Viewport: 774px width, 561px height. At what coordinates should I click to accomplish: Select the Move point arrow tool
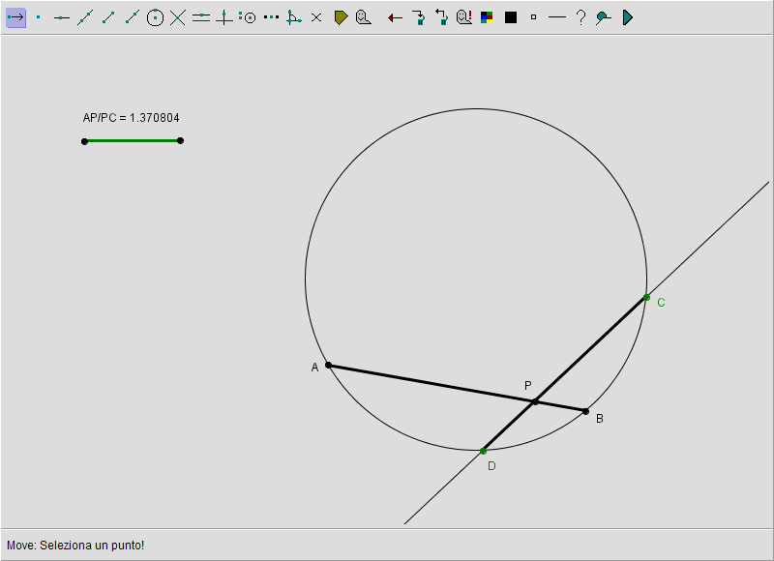(x=15, y=17)
